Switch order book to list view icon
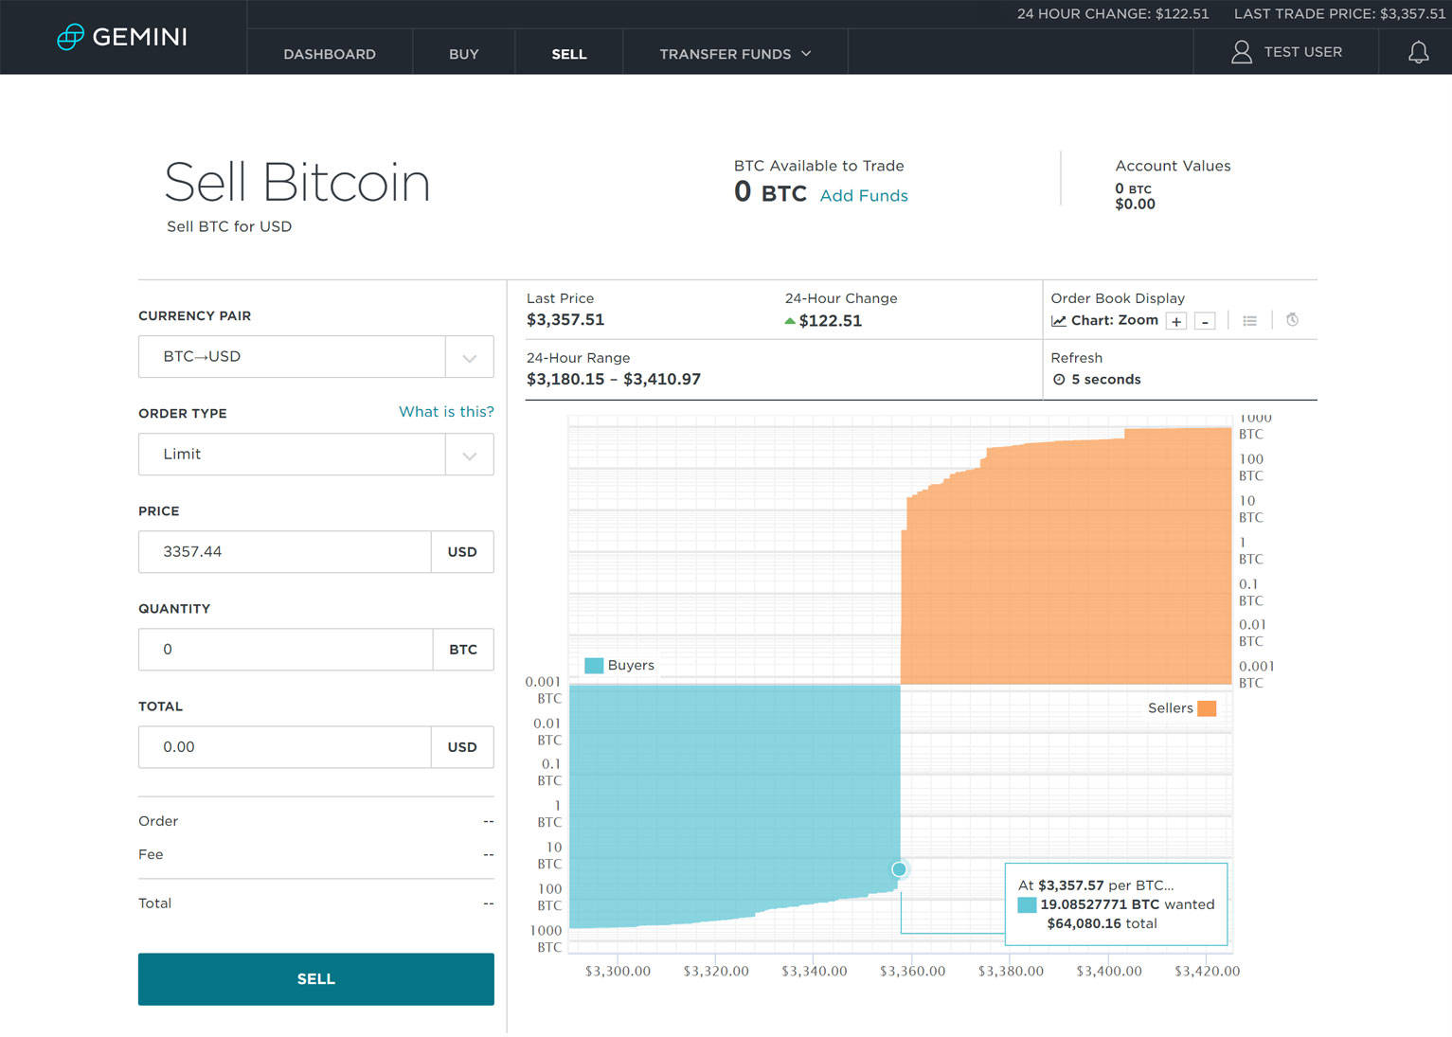The width and height of the screenshot is (1452, 1037). (1250, 321)
